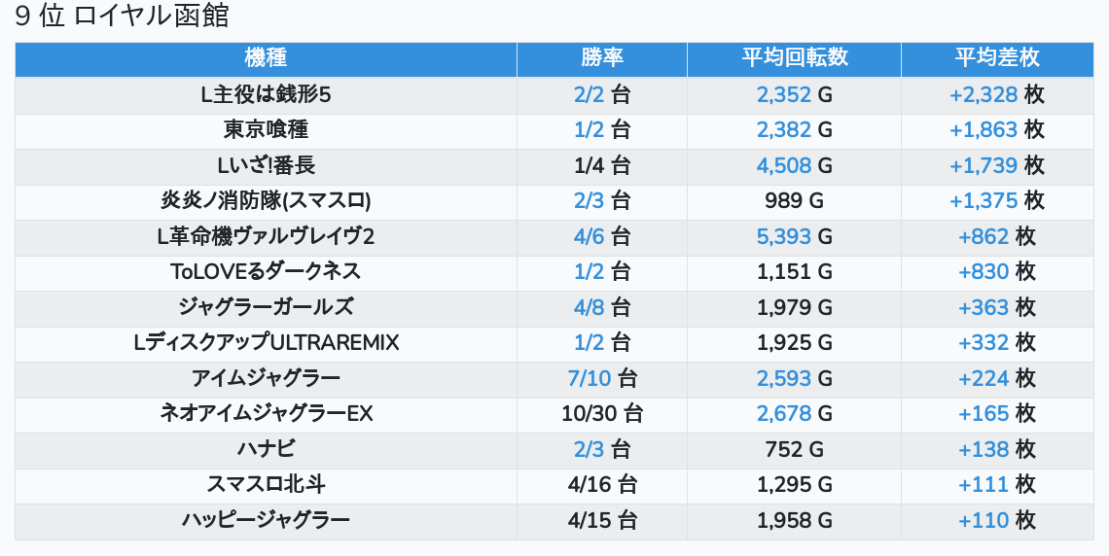Select the Lいざ!番長 machine name
The image size is (1109, 556).
point(266,165)
